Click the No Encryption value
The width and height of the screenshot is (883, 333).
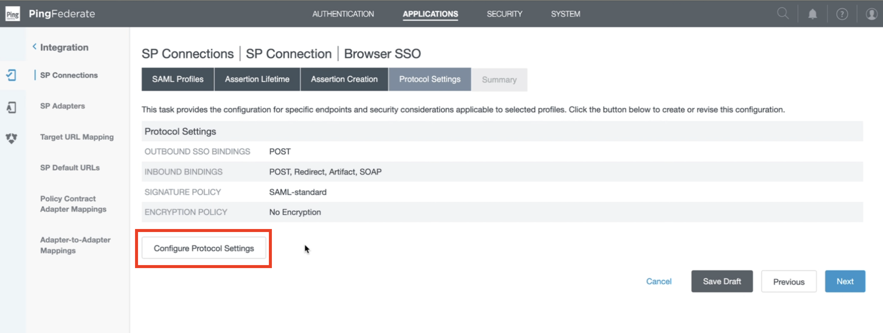[x=295, y=212]
